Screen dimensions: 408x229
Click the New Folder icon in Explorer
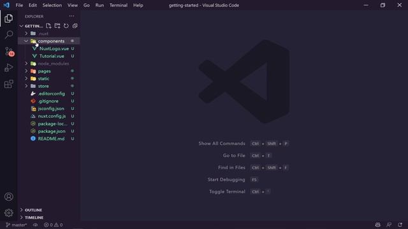[57, 25]
